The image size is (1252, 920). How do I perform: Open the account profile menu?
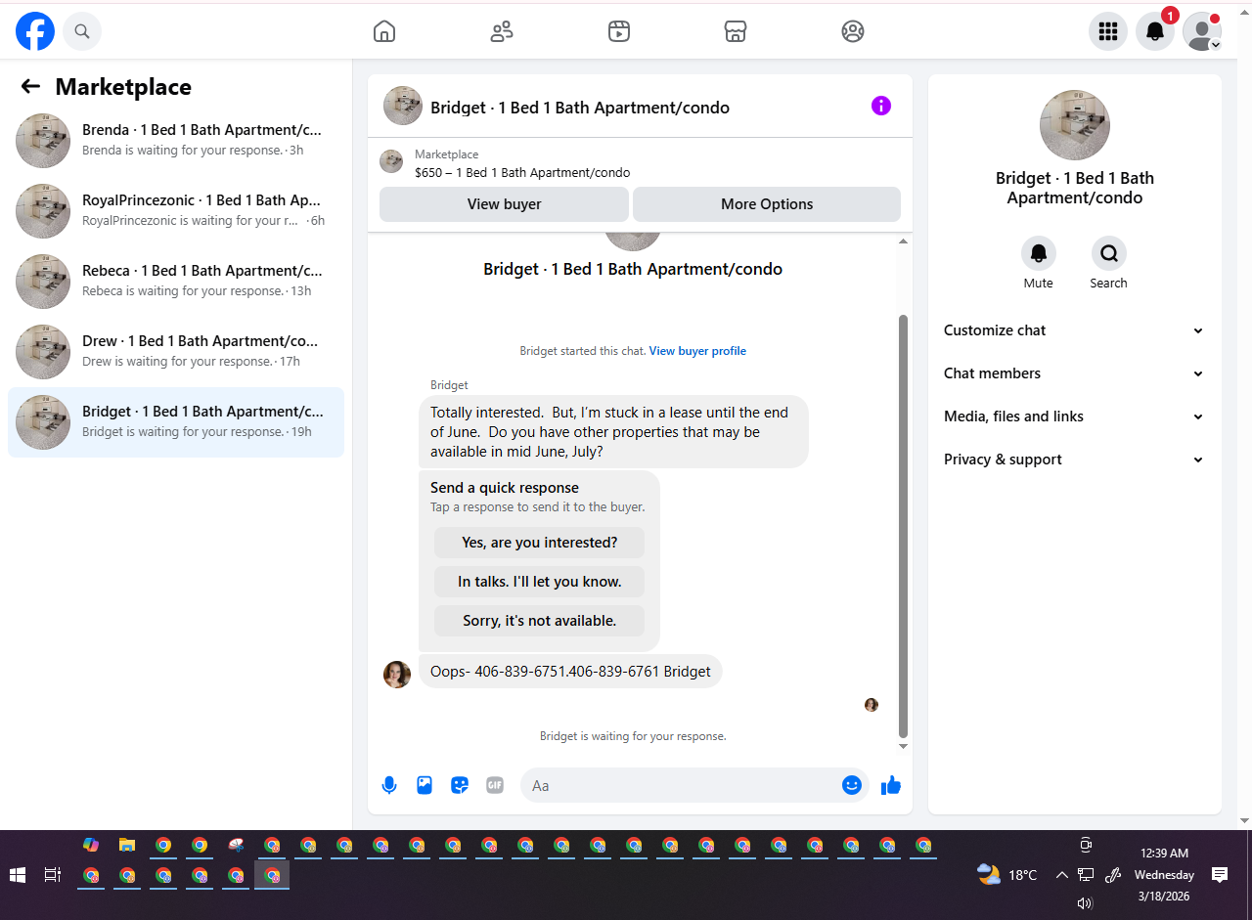[x=1202, y=32]
